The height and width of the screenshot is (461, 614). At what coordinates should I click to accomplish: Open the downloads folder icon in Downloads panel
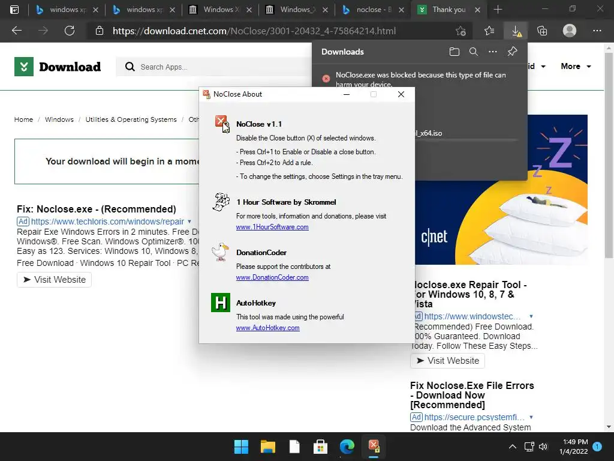(x=455, y=52)
